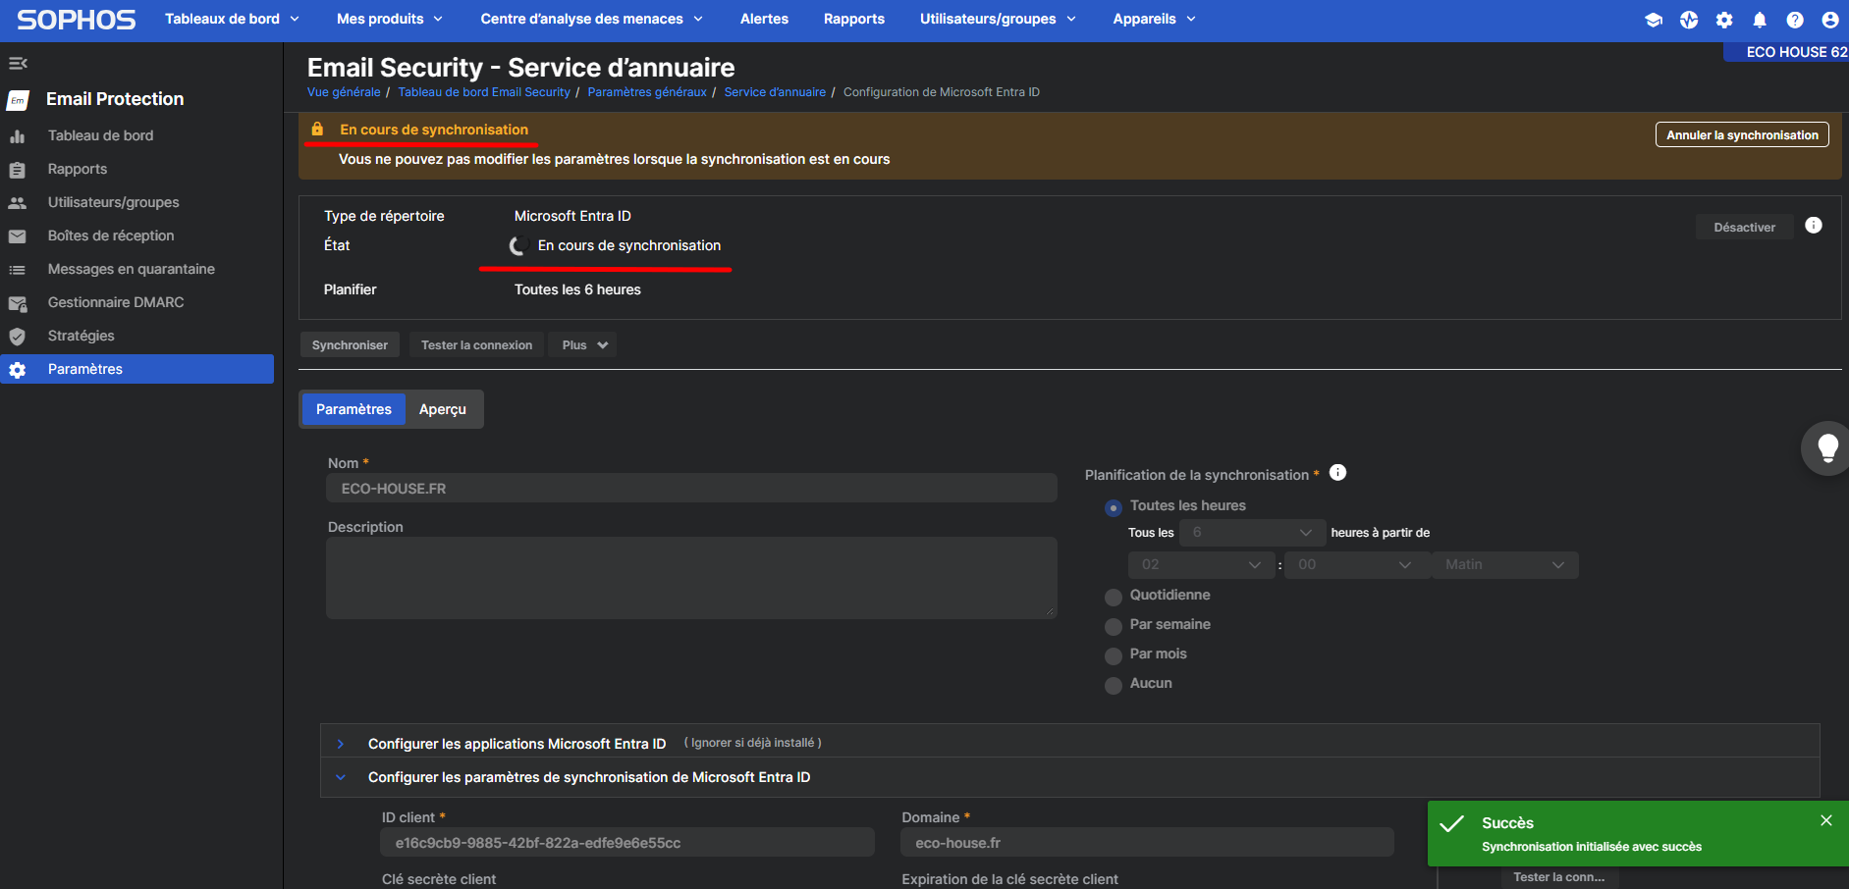Collapse the sidebar with the hamburger icon
This screenshot has height=889, width=1849.
(18, 64)
